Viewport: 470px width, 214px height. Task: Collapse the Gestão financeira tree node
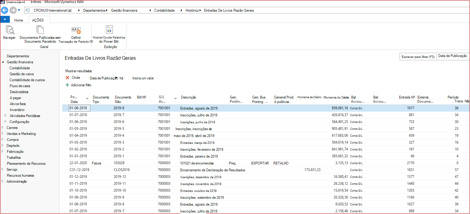3,62
